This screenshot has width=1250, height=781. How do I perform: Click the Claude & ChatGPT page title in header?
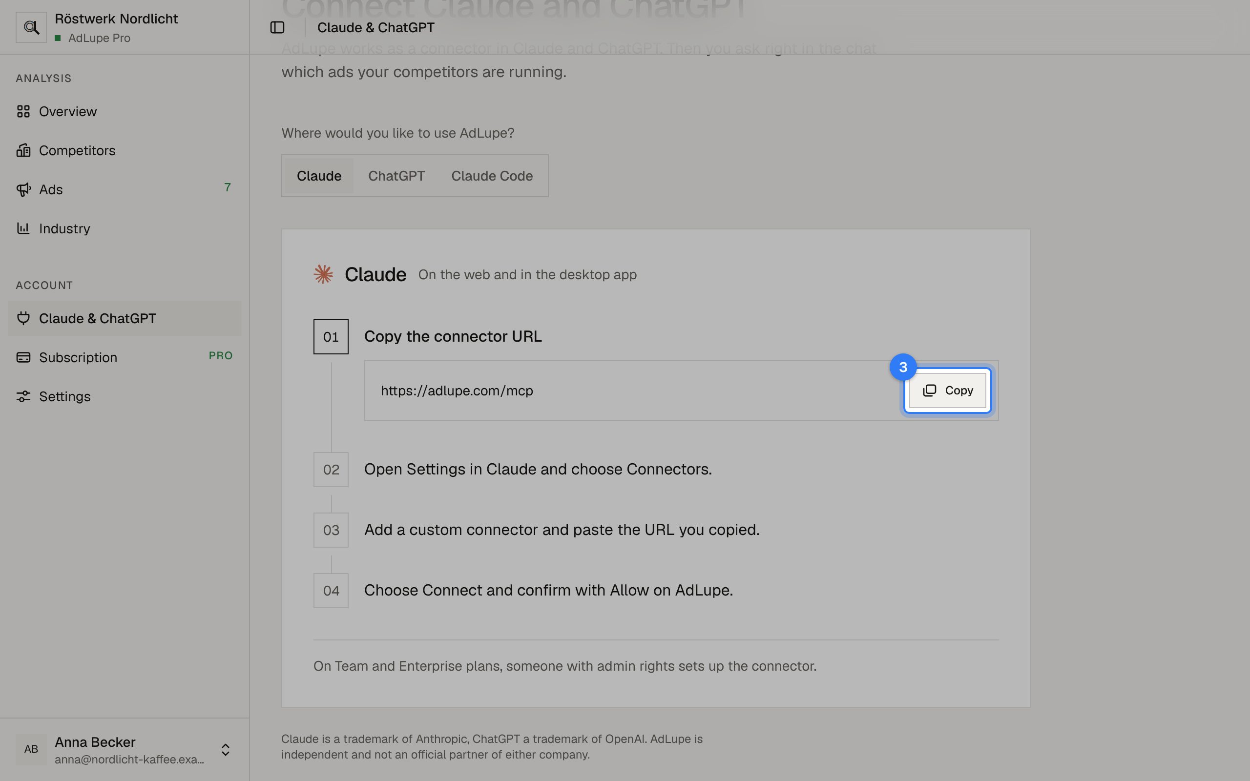(x=376, y=27)
